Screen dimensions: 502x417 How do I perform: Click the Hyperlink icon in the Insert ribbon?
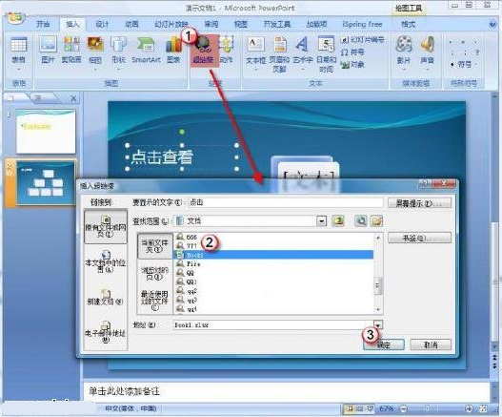tap(204, 51)
